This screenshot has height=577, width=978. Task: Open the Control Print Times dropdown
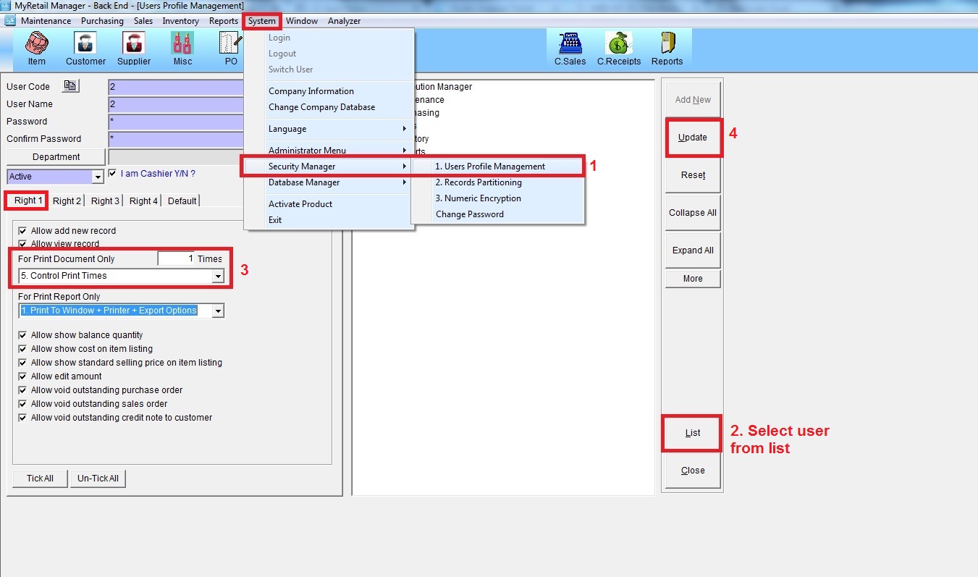click(x=217, y=276)
